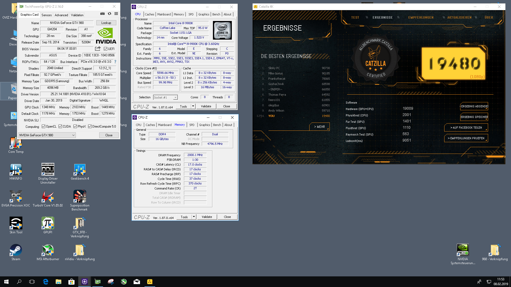Click the Lookup button in GPU-Z
511x287 pixels.
click(106, 23)
